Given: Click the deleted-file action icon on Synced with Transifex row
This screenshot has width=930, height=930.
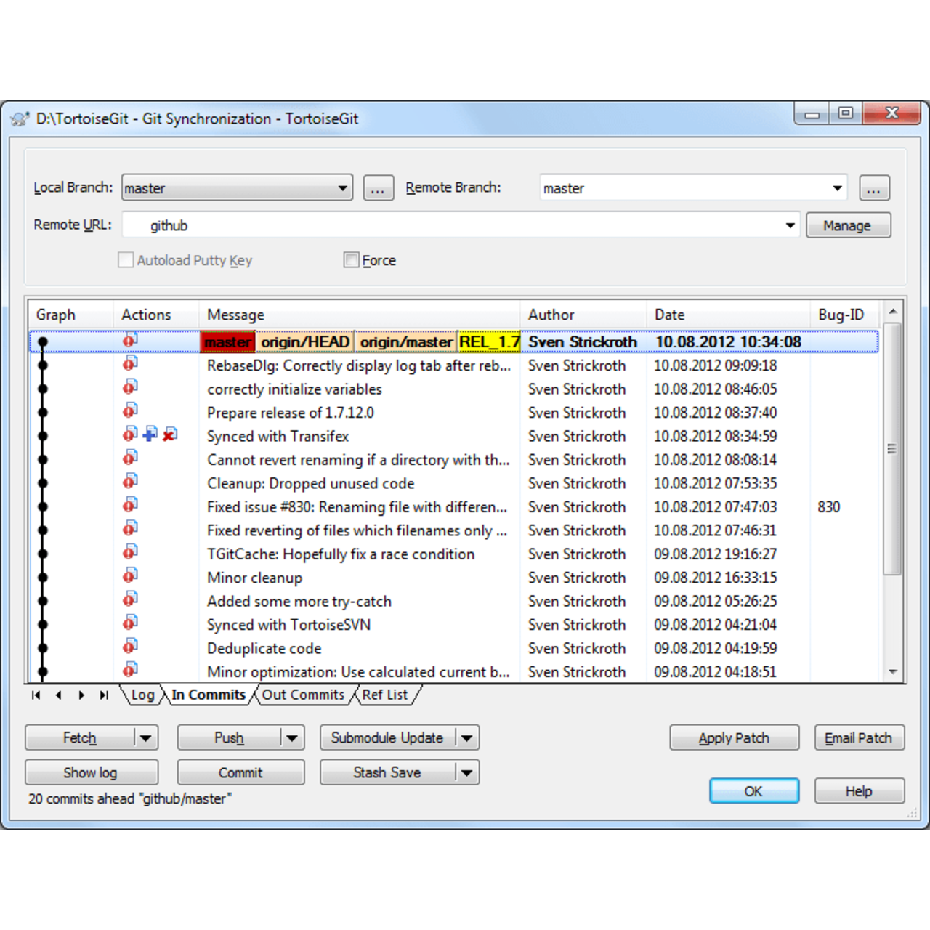Looking at the screenshot, I should [x=169, y=434].
